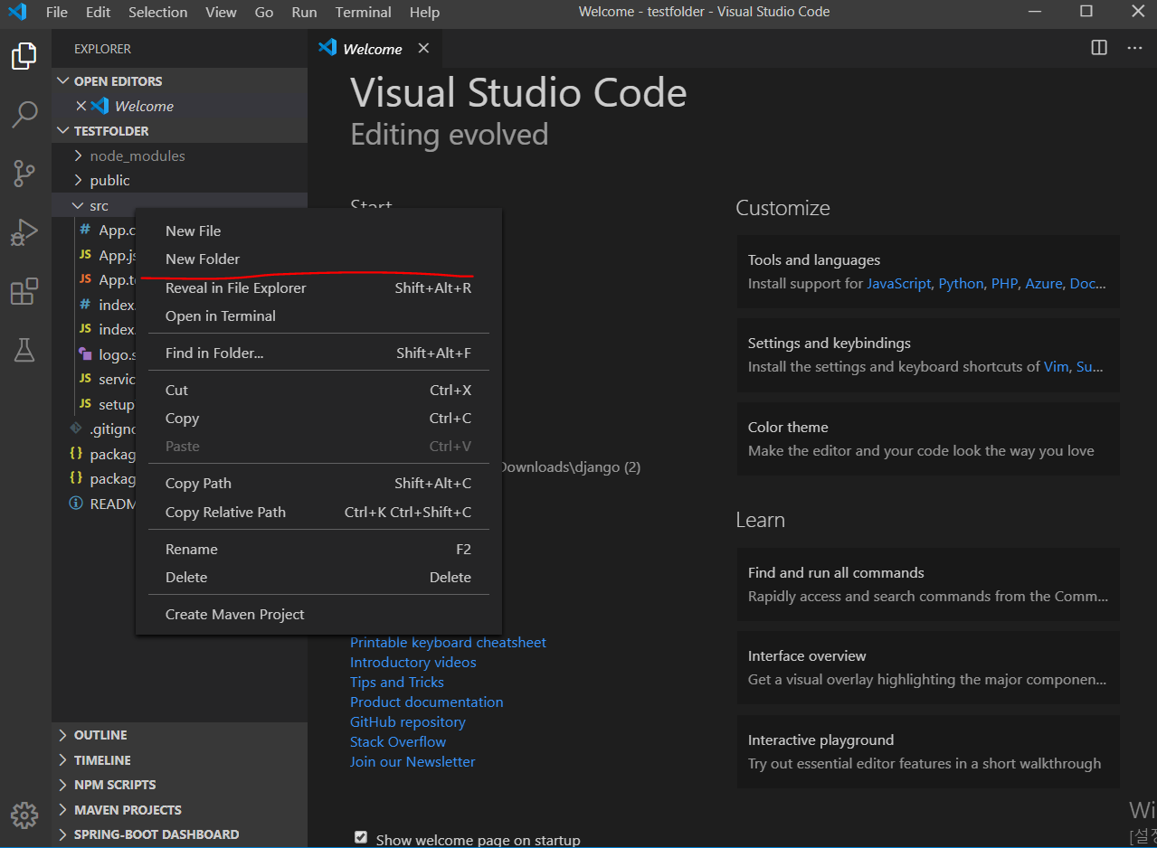The image size is (1157, 848).
Task: Open the File menu
Action: click(57, 13)
